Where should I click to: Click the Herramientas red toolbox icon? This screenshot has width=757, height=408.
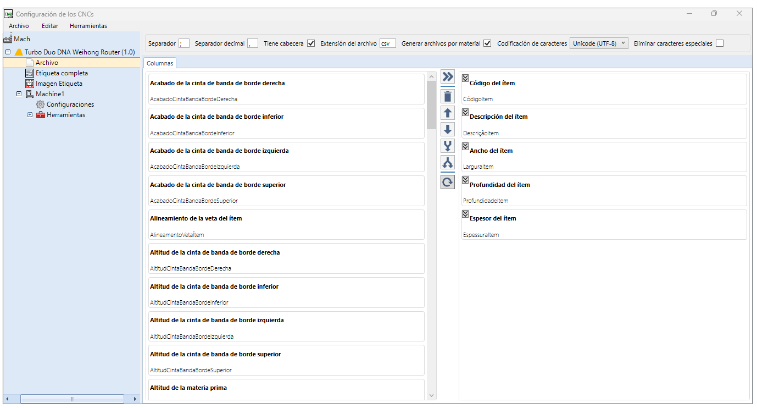pos(41,115)
